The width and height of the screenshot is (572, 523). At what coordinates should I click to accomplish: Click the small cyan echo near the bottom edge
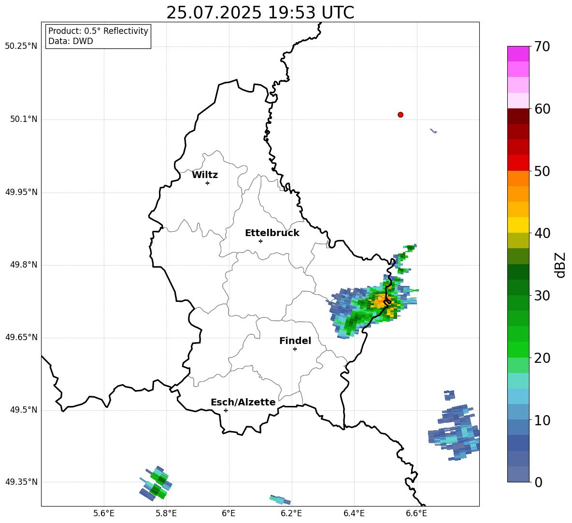280,499
